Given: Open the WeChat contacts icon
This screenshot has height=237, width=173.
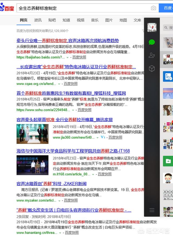Looking at the screenshot, I should [152, 55].
